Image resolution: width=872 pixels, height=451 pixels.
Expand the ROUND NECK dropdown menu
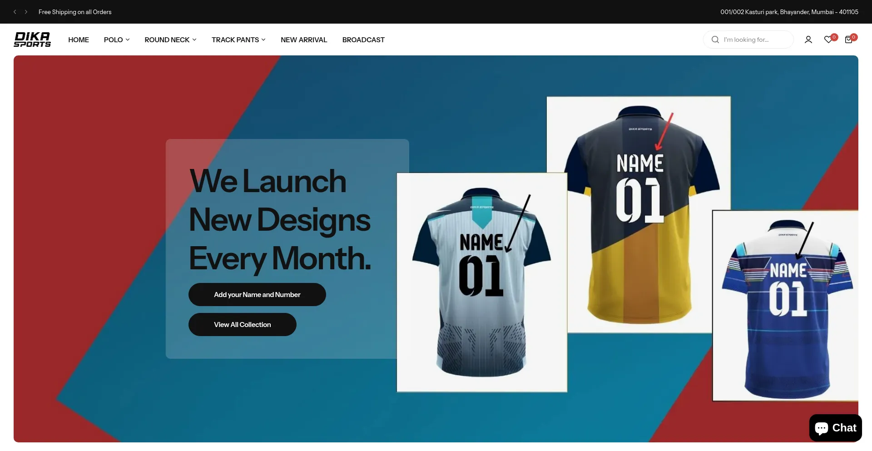(x=170, y=40)
